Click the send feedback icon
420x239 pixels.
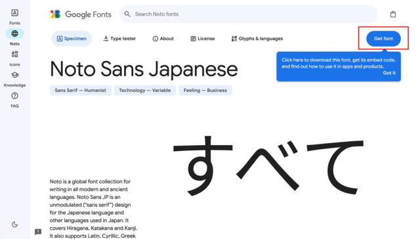(x=38, y=232)
